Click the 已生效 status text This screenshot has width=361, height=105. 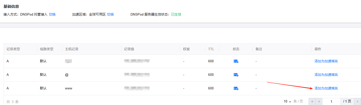(176, 14)
